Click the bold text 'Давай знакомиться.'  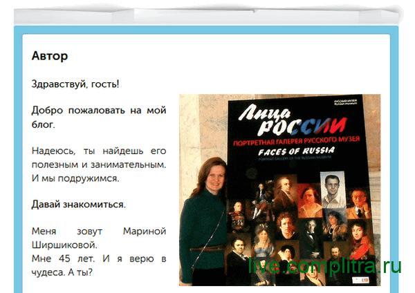[x=79, y=205]
